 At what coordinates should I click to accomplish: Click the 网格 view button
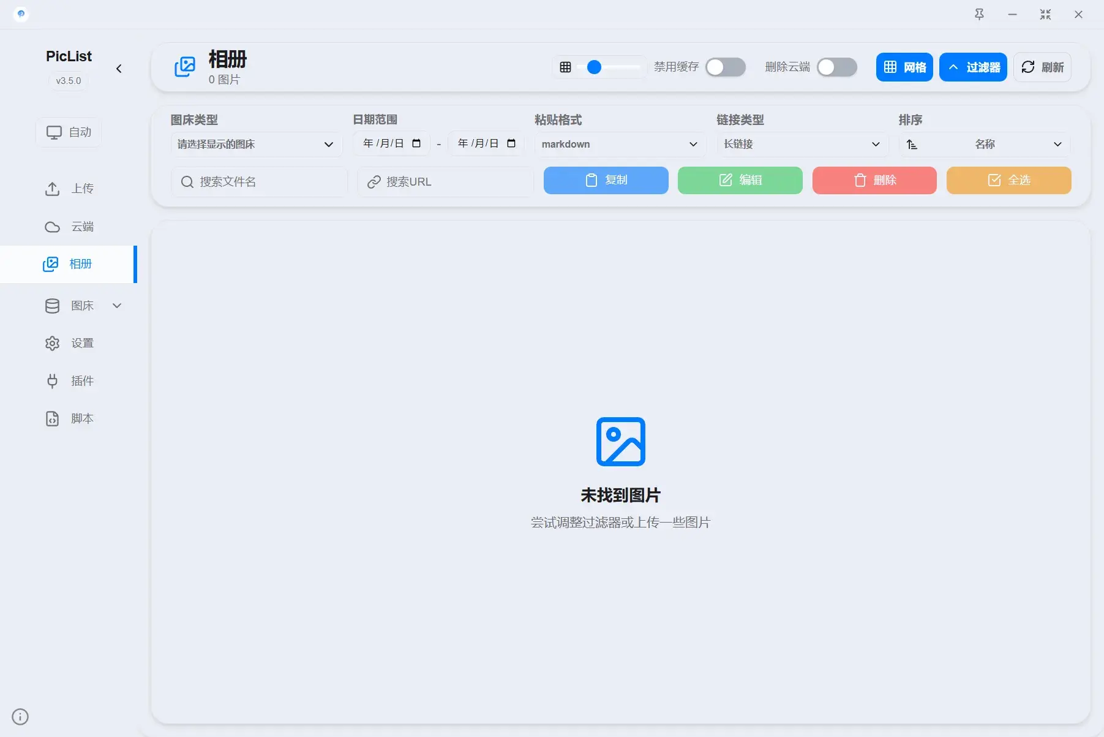[904, 67]
